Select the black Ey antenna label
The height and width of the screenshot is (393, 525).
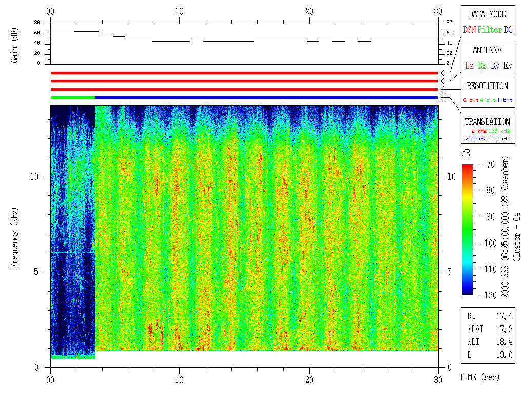[508, 66]
